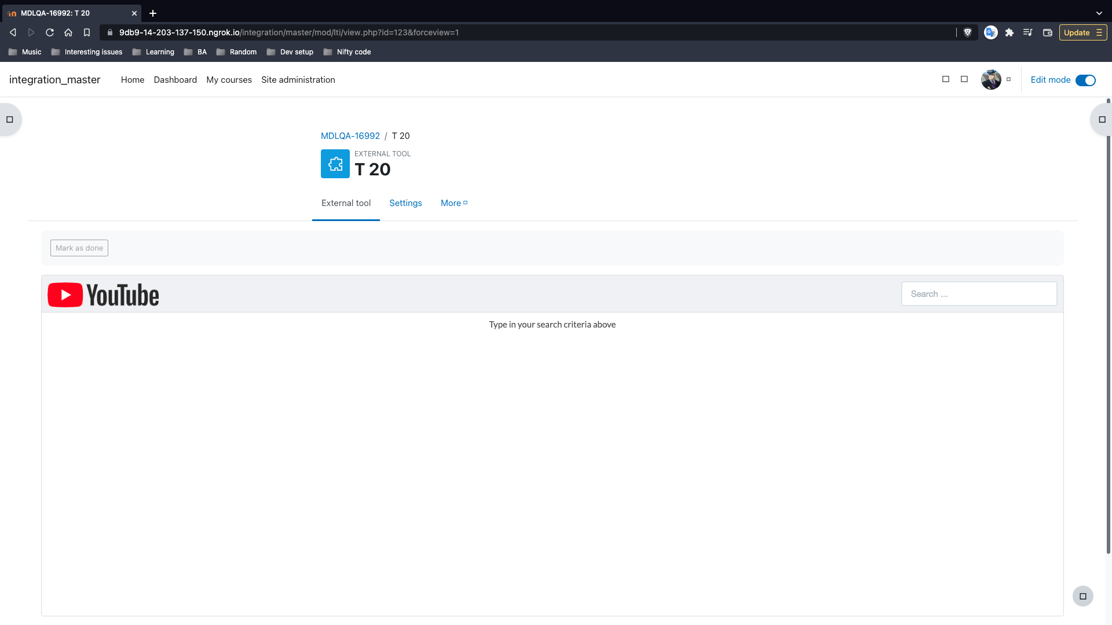Open the notifications icon in the header
1112x625 pixels.
(x=946, y=79)
